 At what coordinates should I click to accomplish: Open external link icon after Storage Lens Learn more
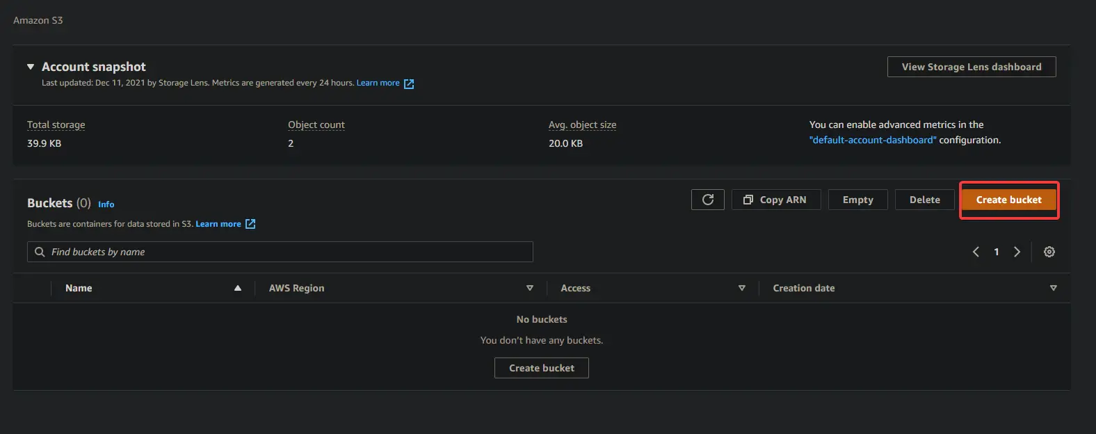click(409, 83)
